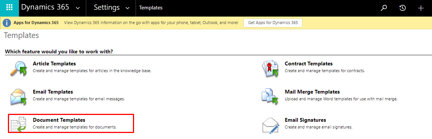Open the Mail Merge Templates link
This screenshot has height=139, width=432.
click(312, 92)
